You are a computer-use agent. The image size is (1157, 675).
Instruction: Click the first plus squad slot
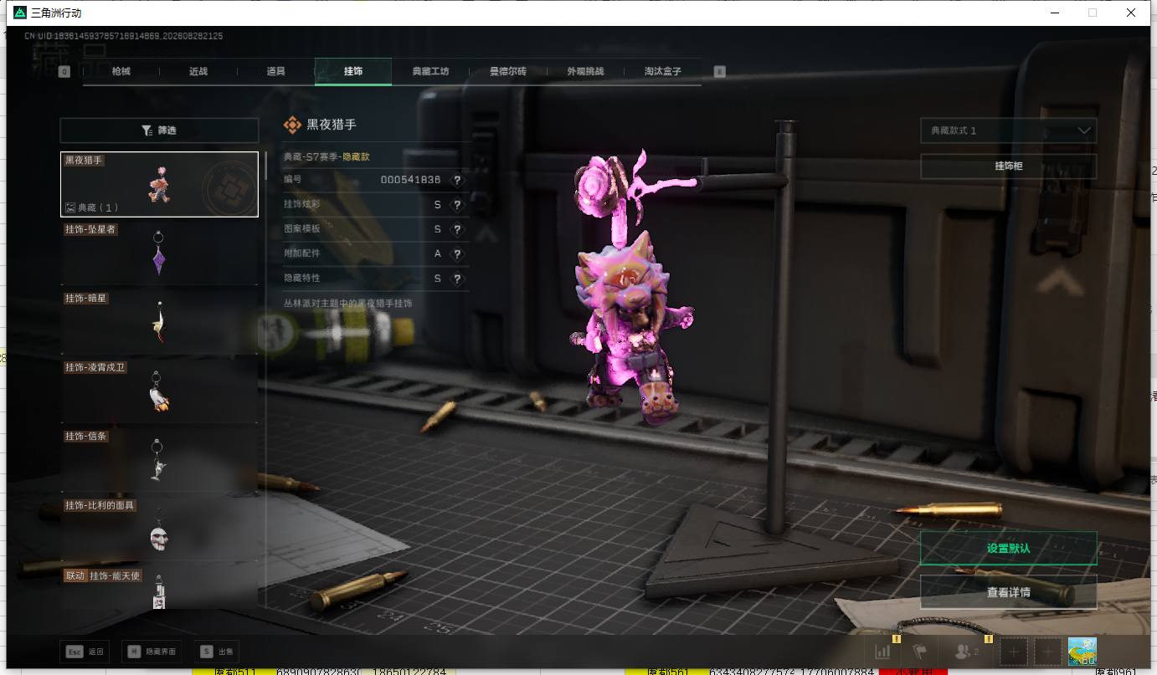(1013, 652)
